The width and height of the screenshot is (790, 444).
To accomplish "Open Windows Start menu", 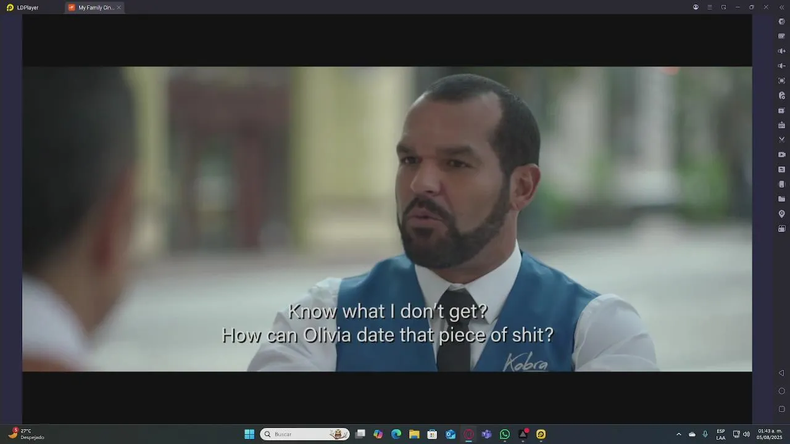I will pyautogui.click(x=249, y=434).
